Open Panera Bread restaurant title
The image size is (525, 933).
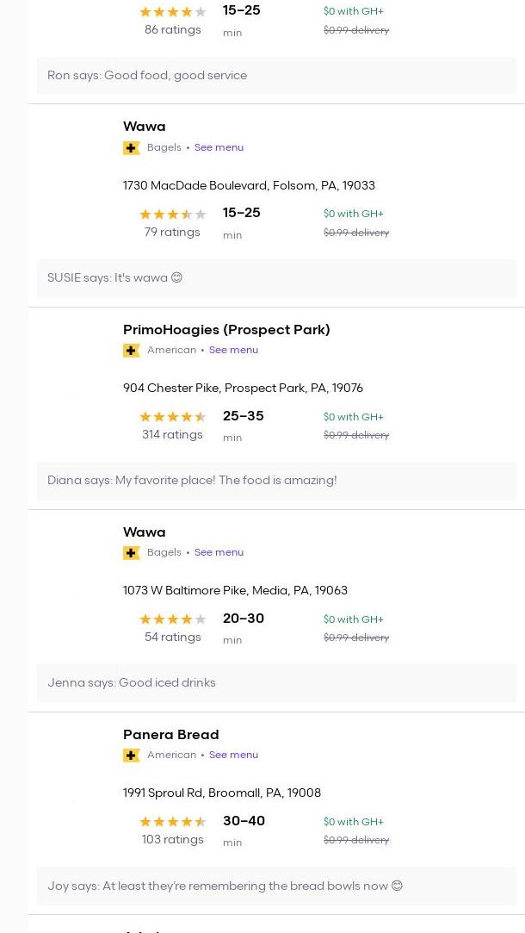click(170, 735)
